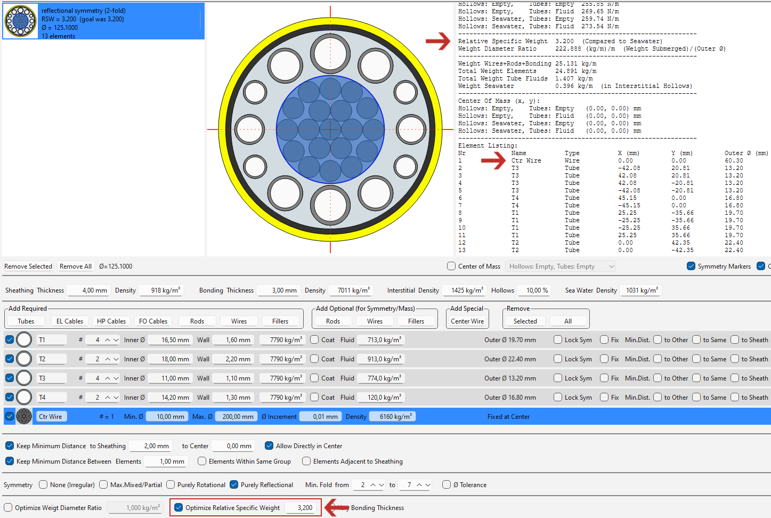Click All in the Remove group
This screenshot has width=771, height=518.
[568, 321]
